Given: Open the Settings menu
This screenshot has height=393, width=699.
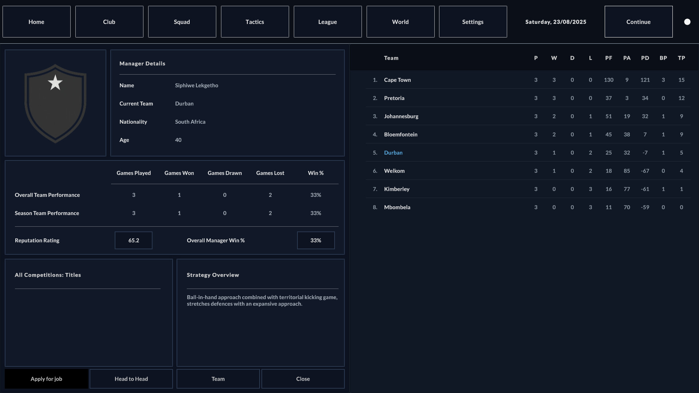Looking at the screenshot, I should click(473, 21).
